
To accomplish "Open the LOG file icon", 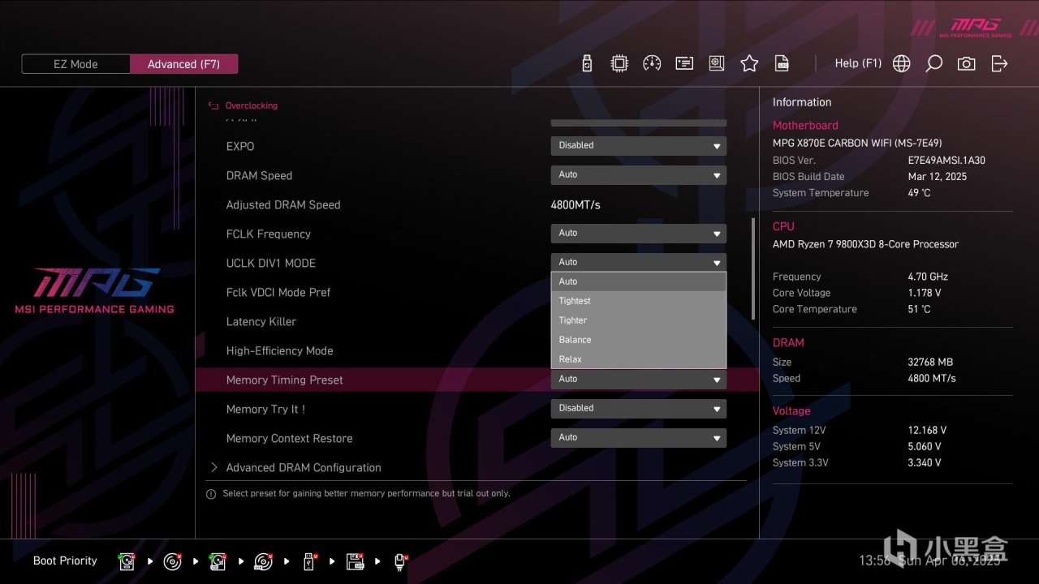I will (782, 63).
